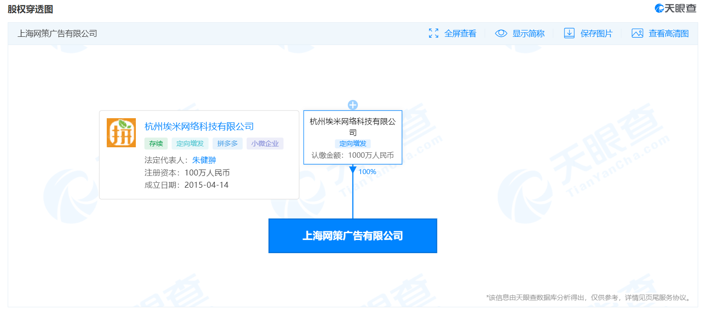Click the download icon to save image
Viewport: 705px width, 315px height.
(569, 33)
